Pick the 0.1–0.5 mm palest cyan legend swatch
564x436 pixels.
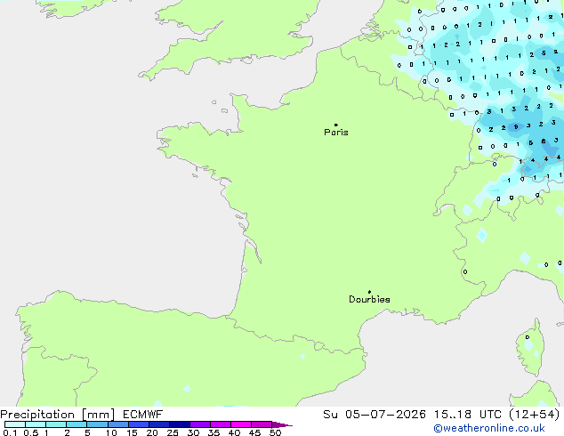(x=15, y=424)
